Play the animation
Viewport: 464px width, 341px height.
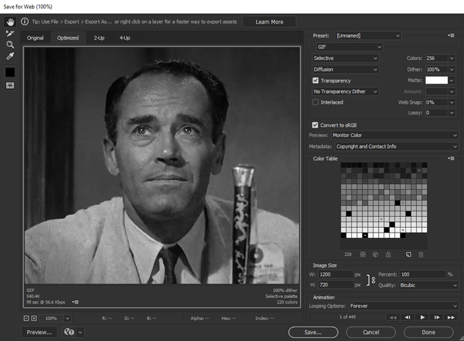(x=422, y=317)
